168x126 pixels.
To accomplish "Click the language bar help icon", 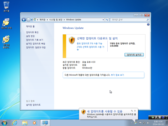I will (x=163, y=117).
